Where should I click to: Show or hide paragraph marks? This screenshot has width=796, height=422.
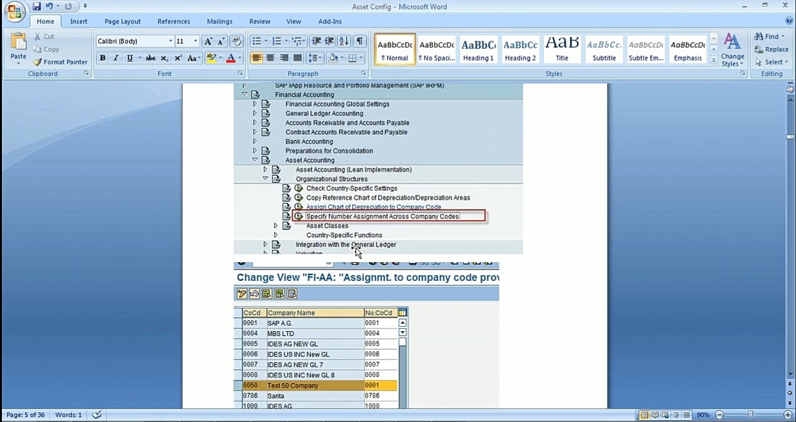pyautogui.click(x=359, y=41)
